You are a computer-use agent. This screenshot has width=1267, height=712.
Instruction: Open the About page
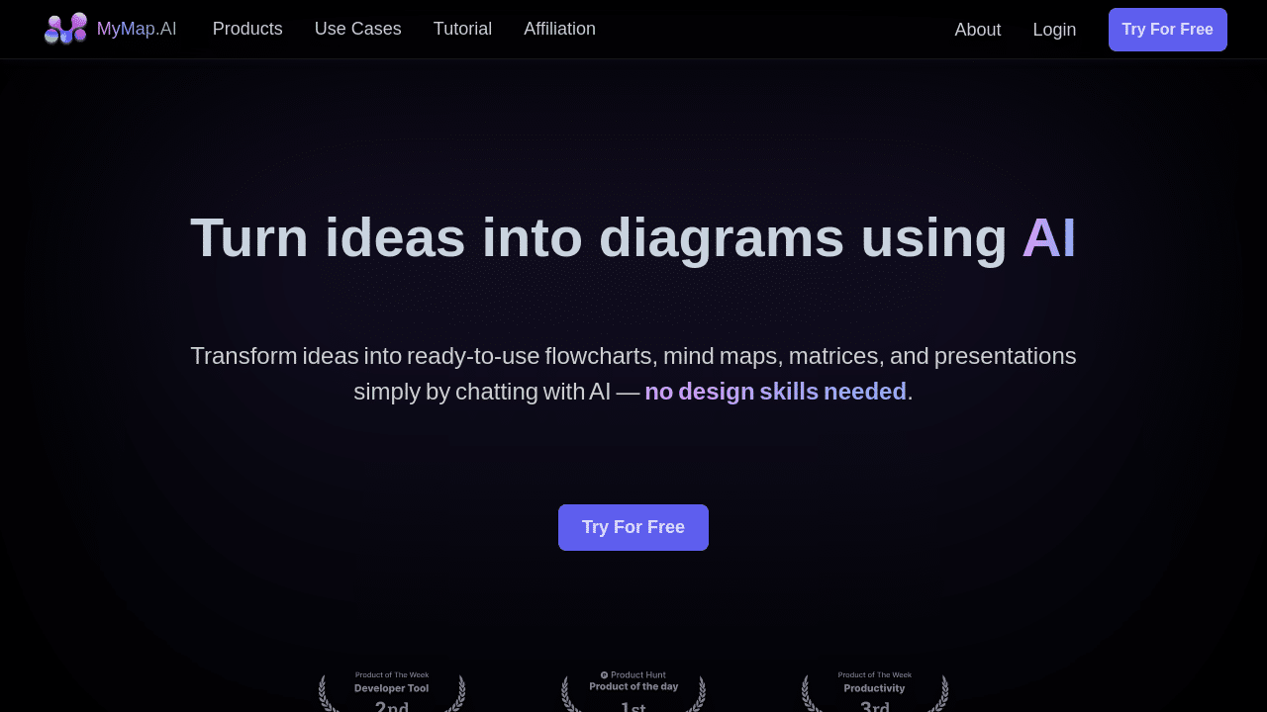tap(977, 30)
